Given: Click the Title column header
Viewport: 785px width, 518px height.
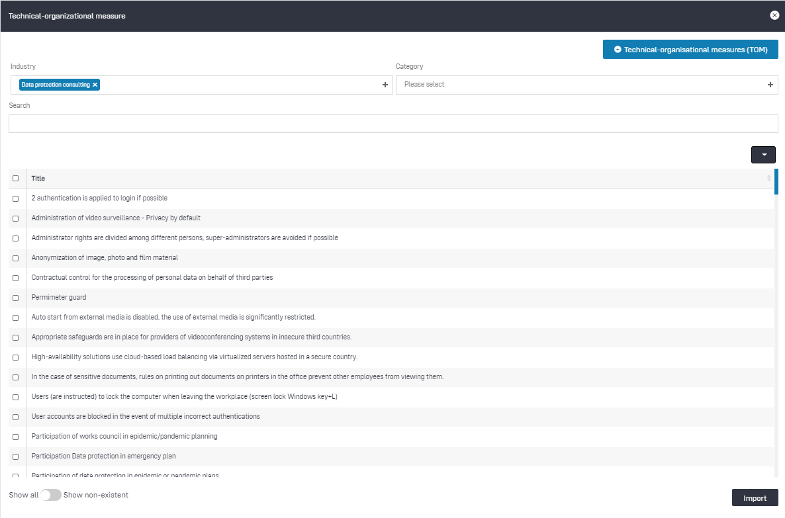Looking at the screenshot, I should pos(38,179).
